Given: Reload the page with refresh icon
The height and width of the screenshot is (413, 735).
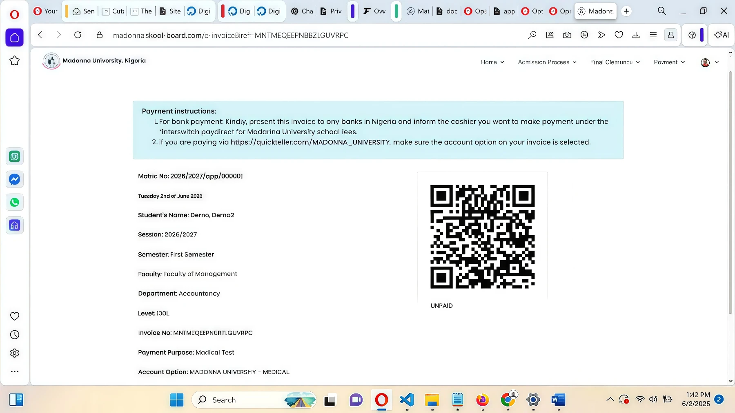Looking at the screenshot, I should (78, 35).
